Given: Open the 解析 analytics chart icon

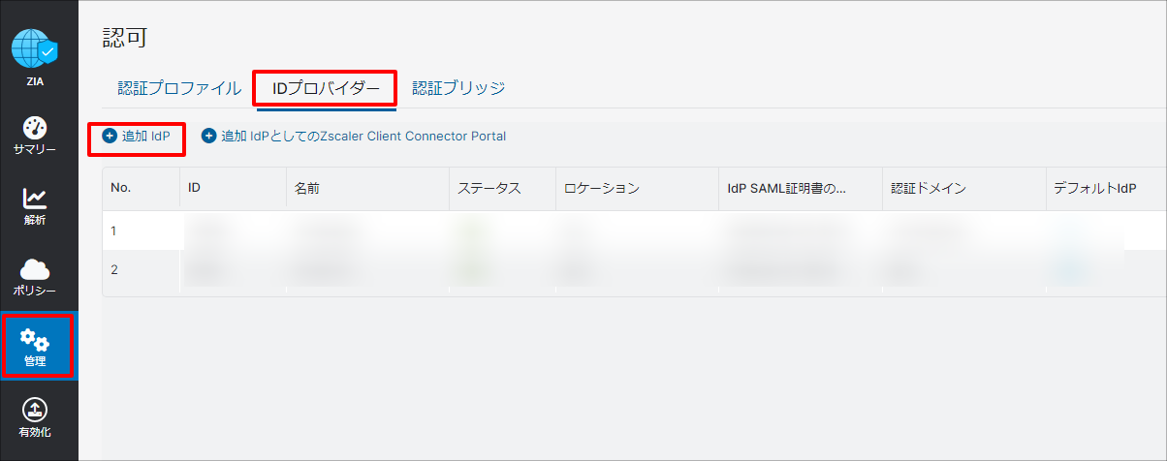Looking at the screenshot, I should point(35,199).
